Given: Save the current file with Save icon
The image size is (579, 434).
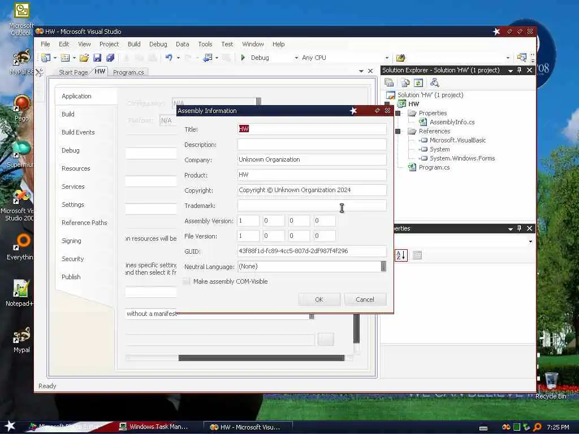Looking at the screenshot, I should [97, 58].
